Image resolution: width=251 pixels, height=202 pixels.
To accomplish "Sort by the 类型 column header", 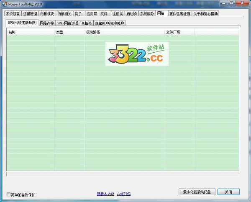I will [x=69, y=32].
